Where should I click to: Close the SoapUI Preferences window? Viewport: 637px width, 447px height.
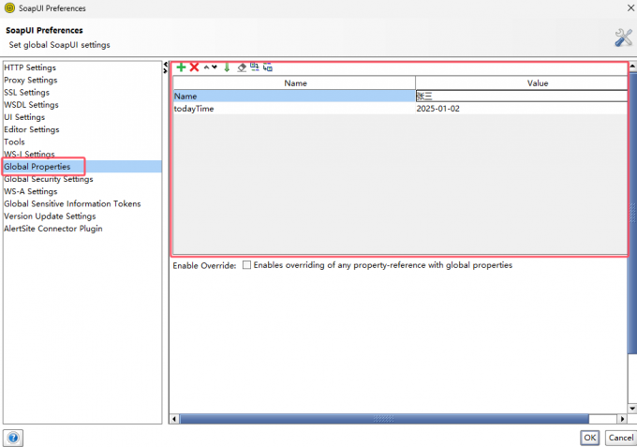click(x=630, y=7)
